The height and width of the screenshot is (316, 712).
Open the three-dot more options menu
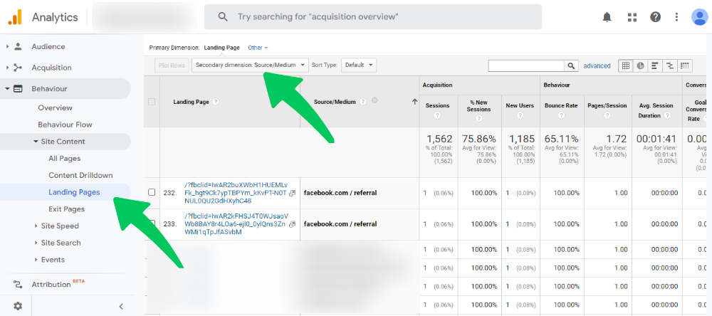click(676, 17)
